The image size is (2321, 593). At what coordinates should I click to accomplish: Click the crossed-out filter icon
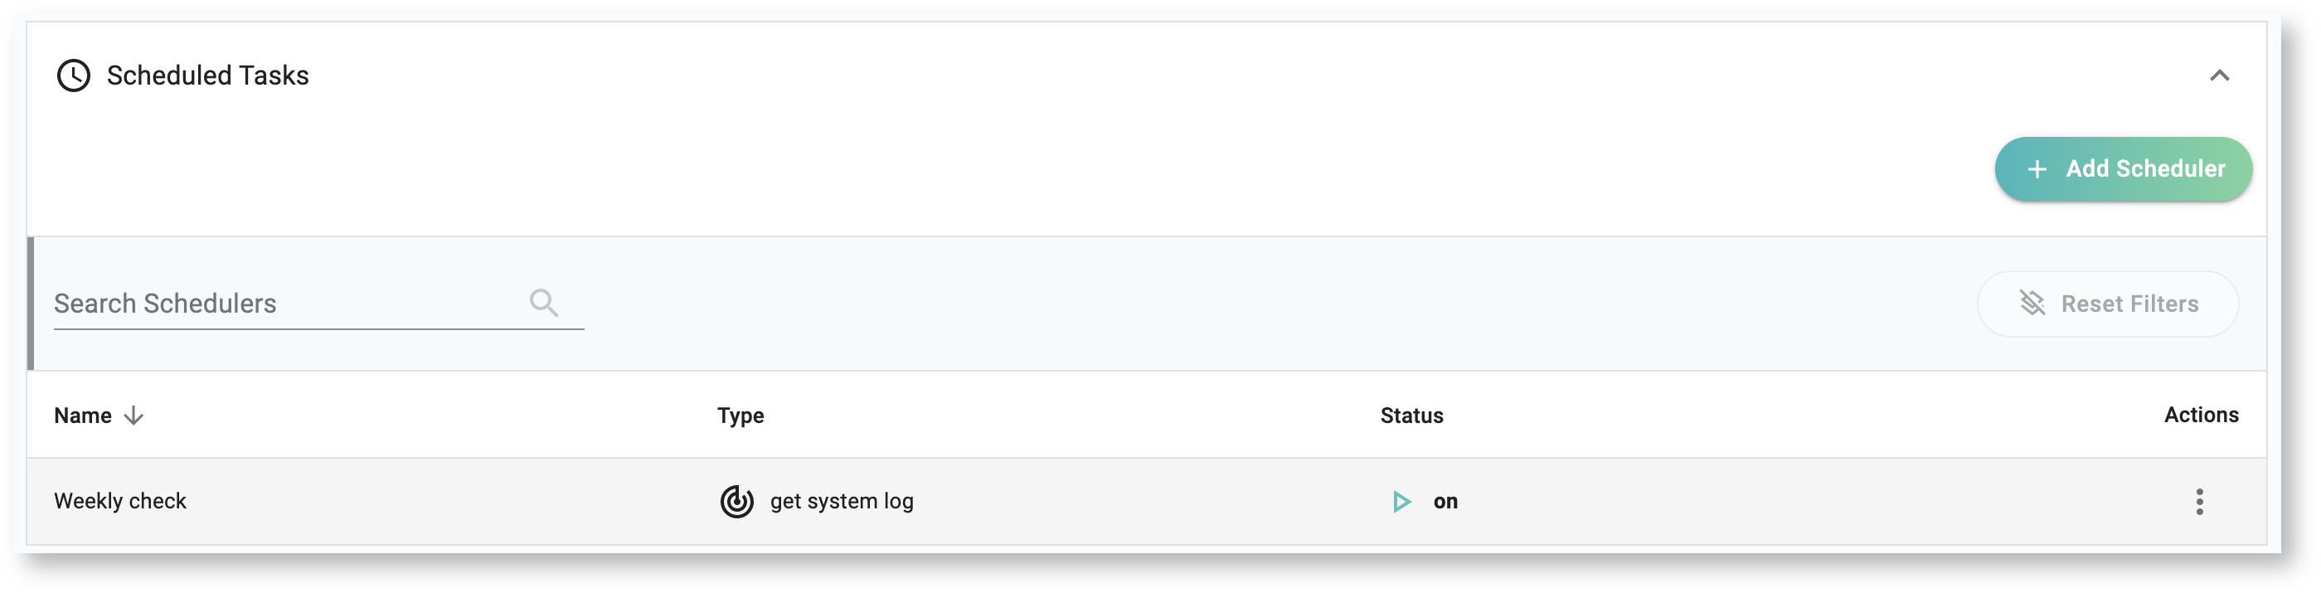tap(2032, 304)
